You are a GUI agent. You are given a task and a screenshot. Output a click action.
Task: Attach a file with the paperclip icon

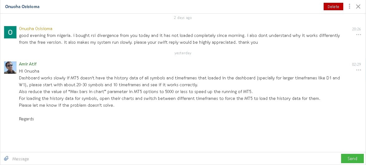click(x=6, y=158)
